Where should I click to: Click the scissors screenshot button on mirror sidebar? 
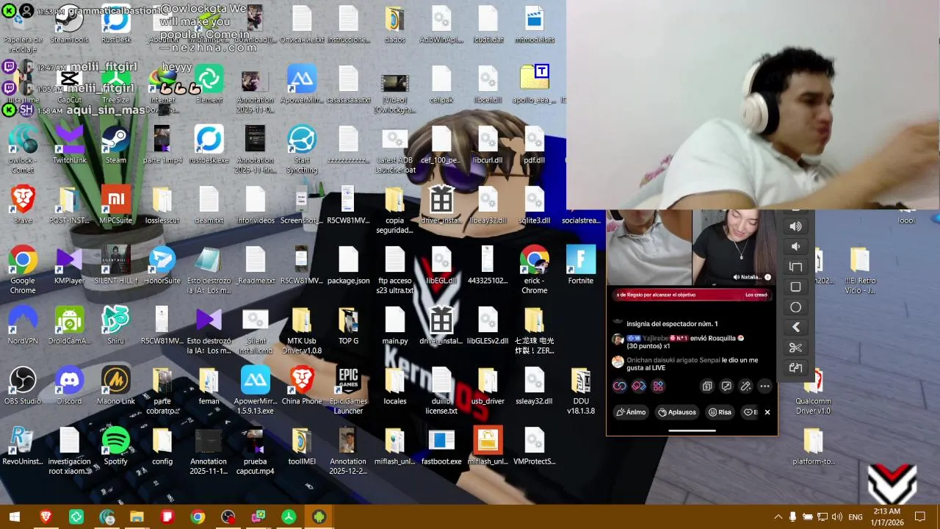click(x=795, y=348)
